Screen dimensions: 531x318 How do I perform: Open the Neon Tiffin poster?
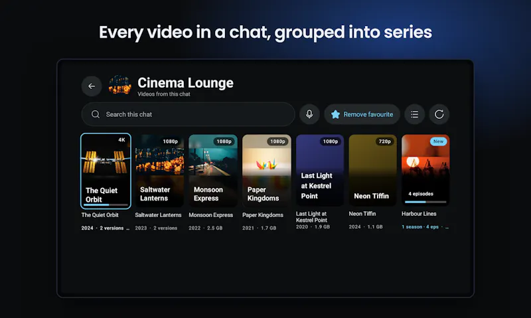pyautogui.click(x=372, y=170)
